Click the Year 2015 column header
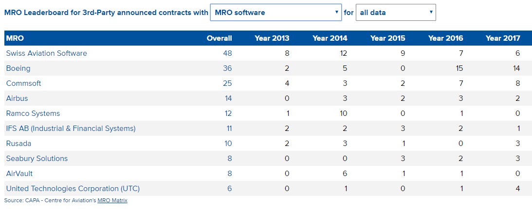532x209 pixels. 388,38
